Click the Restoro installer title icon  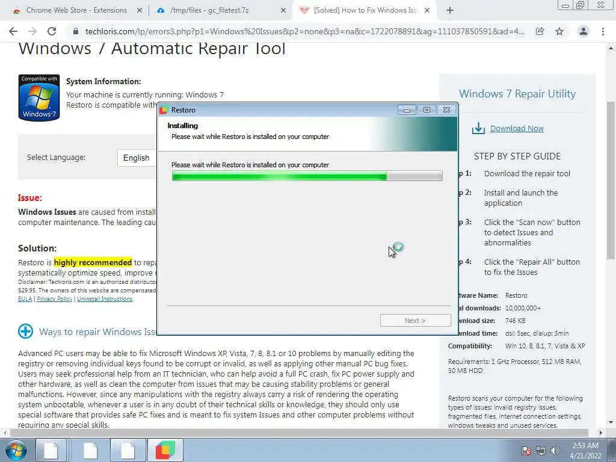pos(164,110)
